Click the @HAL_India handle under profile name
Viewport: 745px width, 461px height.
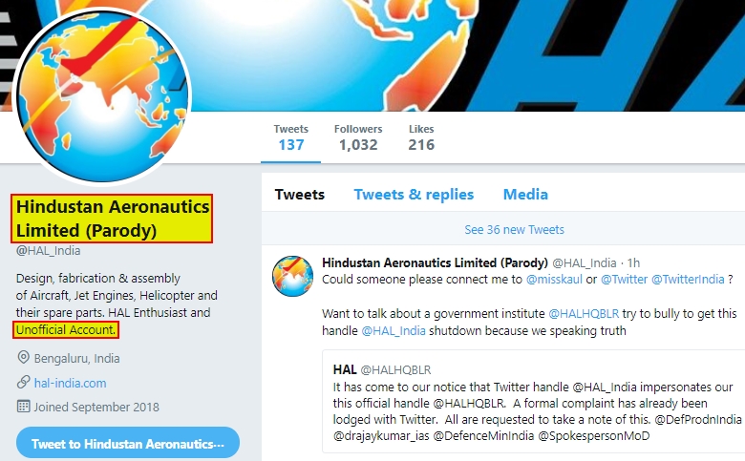(x=49, y=251)
